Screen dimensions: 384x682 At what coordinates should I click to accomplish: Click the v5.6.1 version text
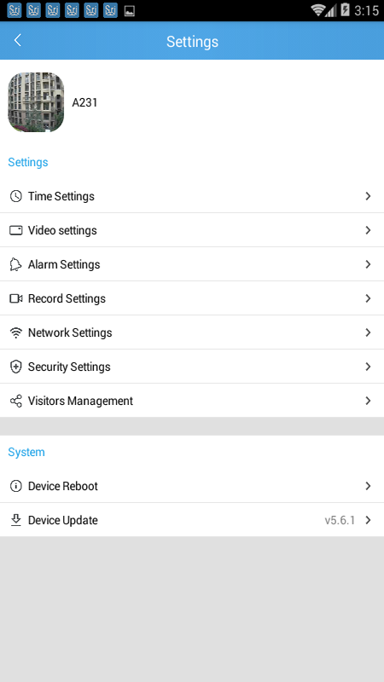tap(340, 520)
